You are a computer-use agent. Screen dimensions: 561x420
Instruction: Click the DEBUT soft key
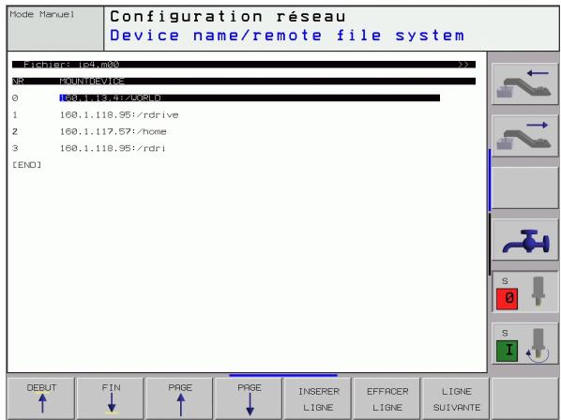click(41, 398)
